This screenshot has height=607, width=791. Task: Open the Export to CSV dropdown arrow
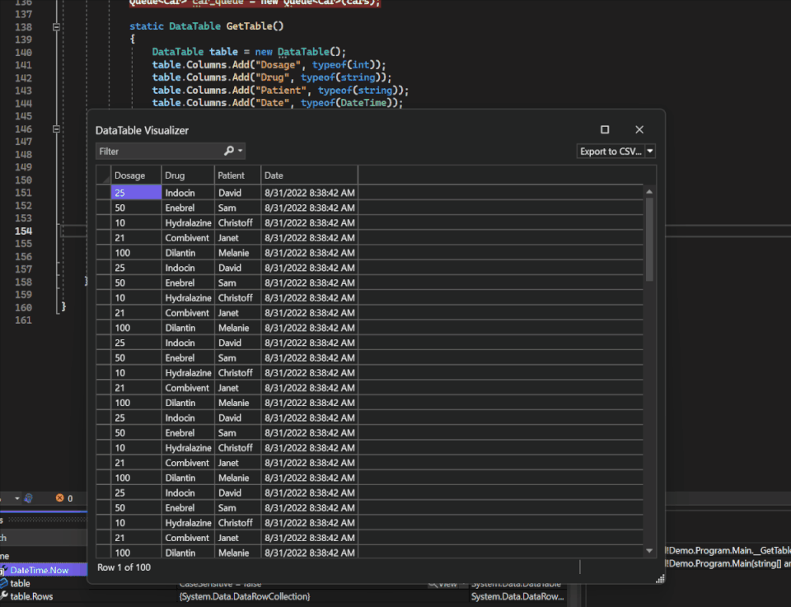(650, 151)
